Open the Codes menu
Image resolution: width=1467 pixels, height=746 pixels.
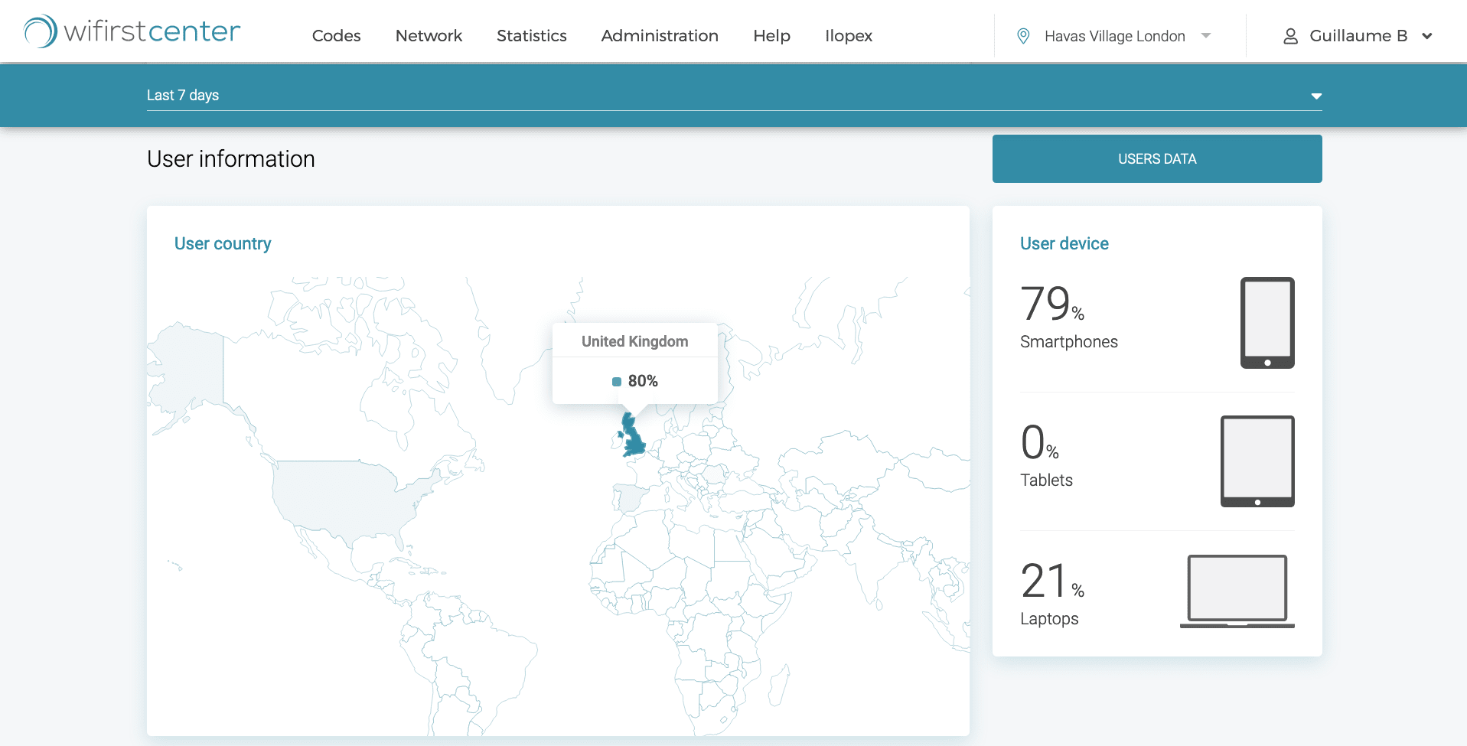[336, 36]
